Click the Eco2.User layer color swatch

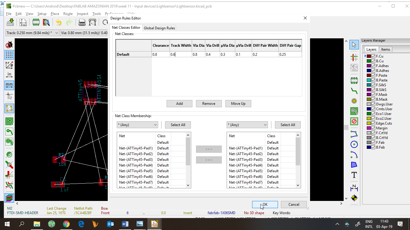coord(369,119)
